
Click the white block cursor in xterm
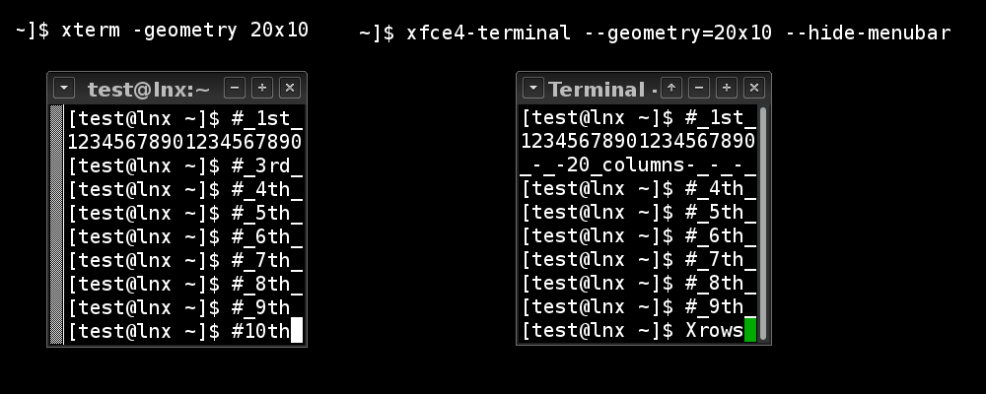click(297, 331)
